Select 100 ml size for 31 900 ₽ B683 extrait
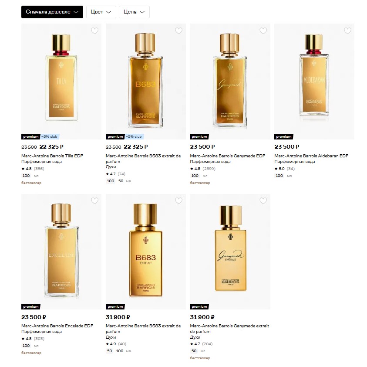This screenshot has width=367, height=367. point(120,351)
